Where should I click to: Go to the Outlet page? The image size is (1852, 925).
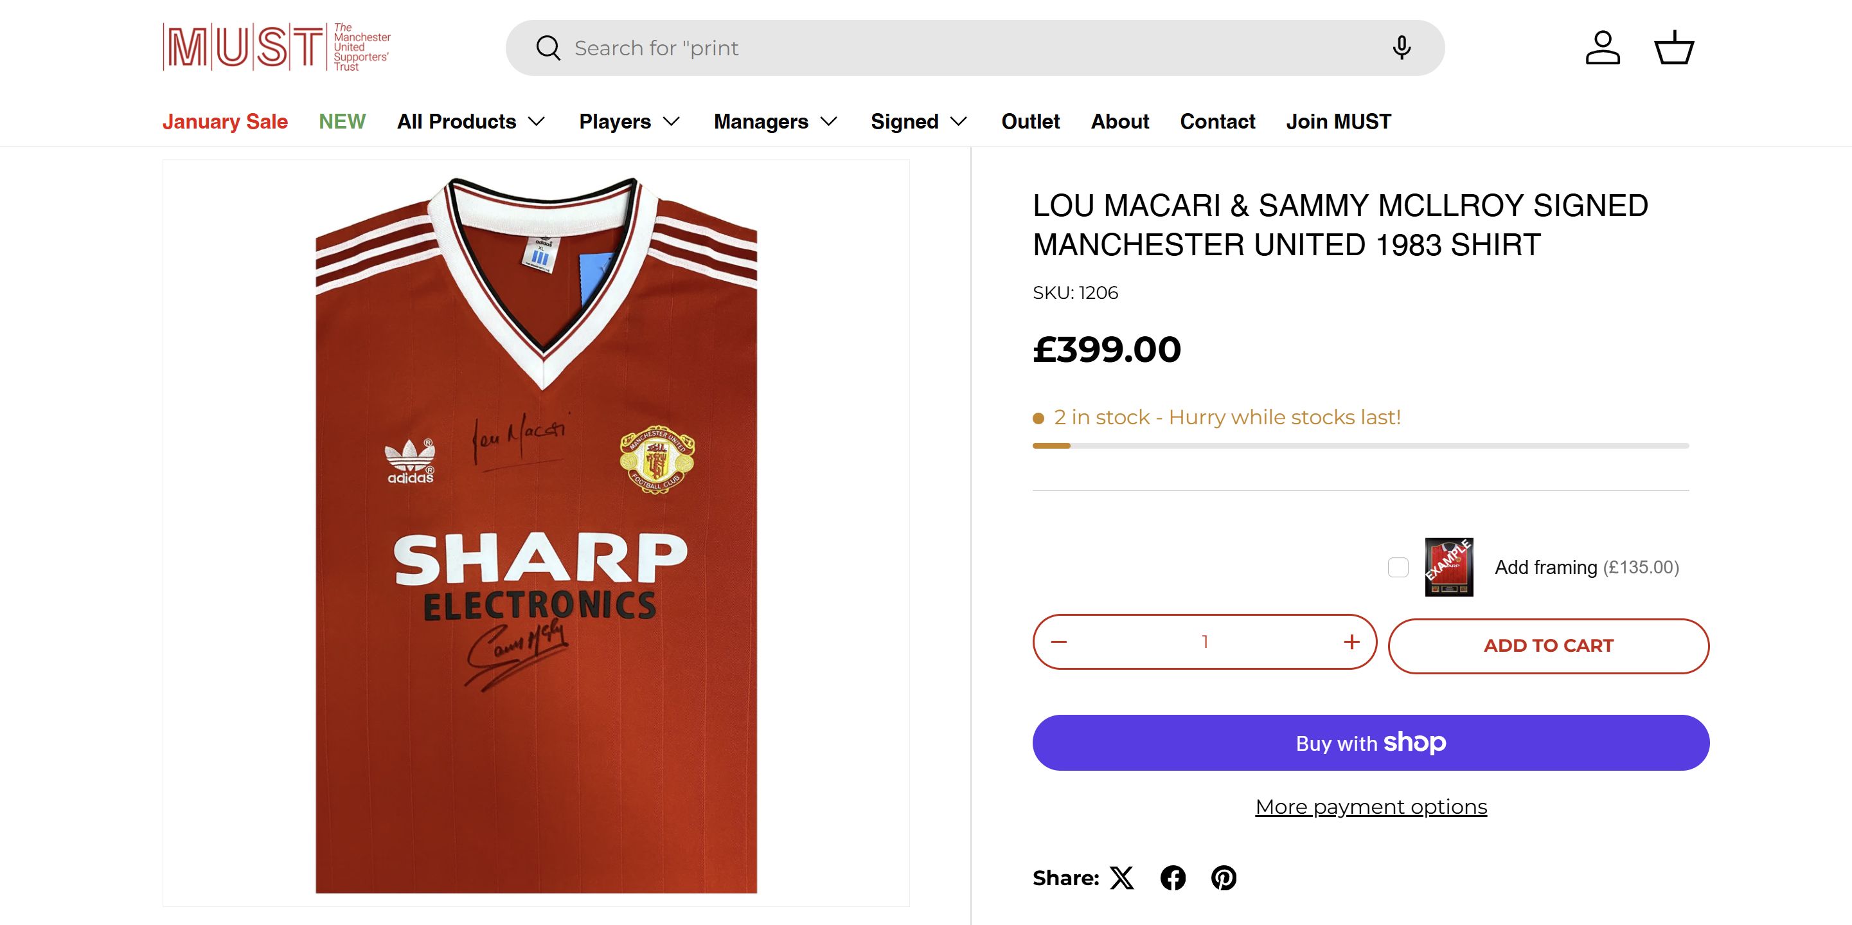[1030, 121]
